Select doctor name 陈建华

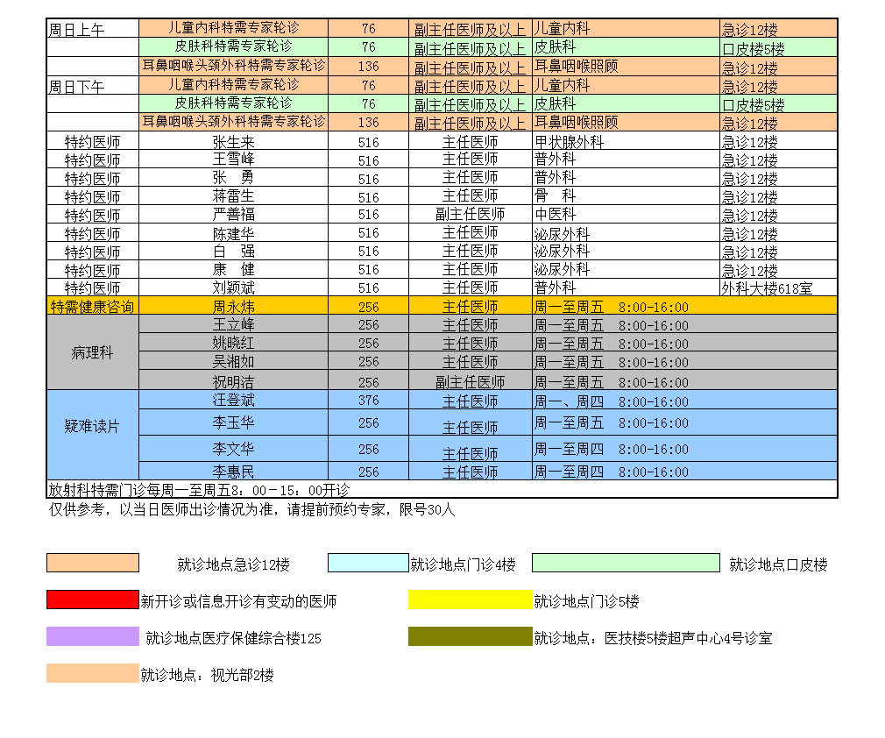[x=234, y=233]
